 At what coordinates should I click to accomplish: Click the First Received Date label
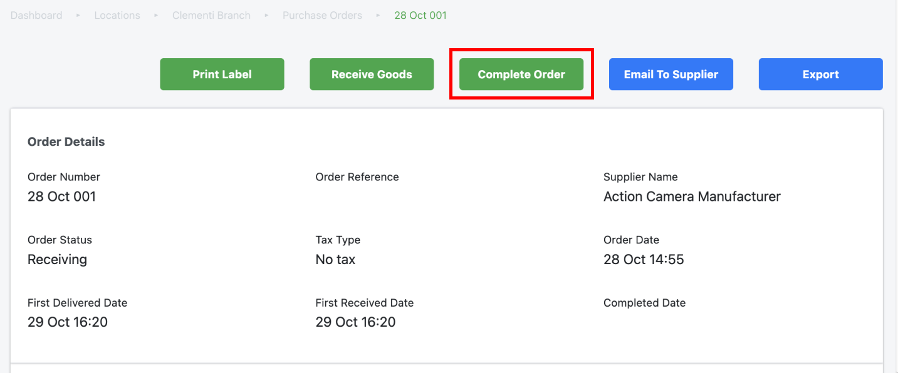[x=365, y=303]
